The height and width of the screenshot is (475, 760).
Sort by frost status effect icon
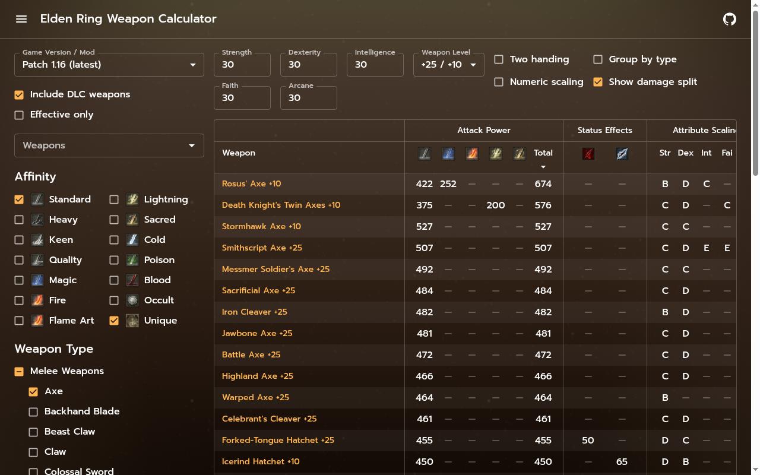tap(622, 154)
